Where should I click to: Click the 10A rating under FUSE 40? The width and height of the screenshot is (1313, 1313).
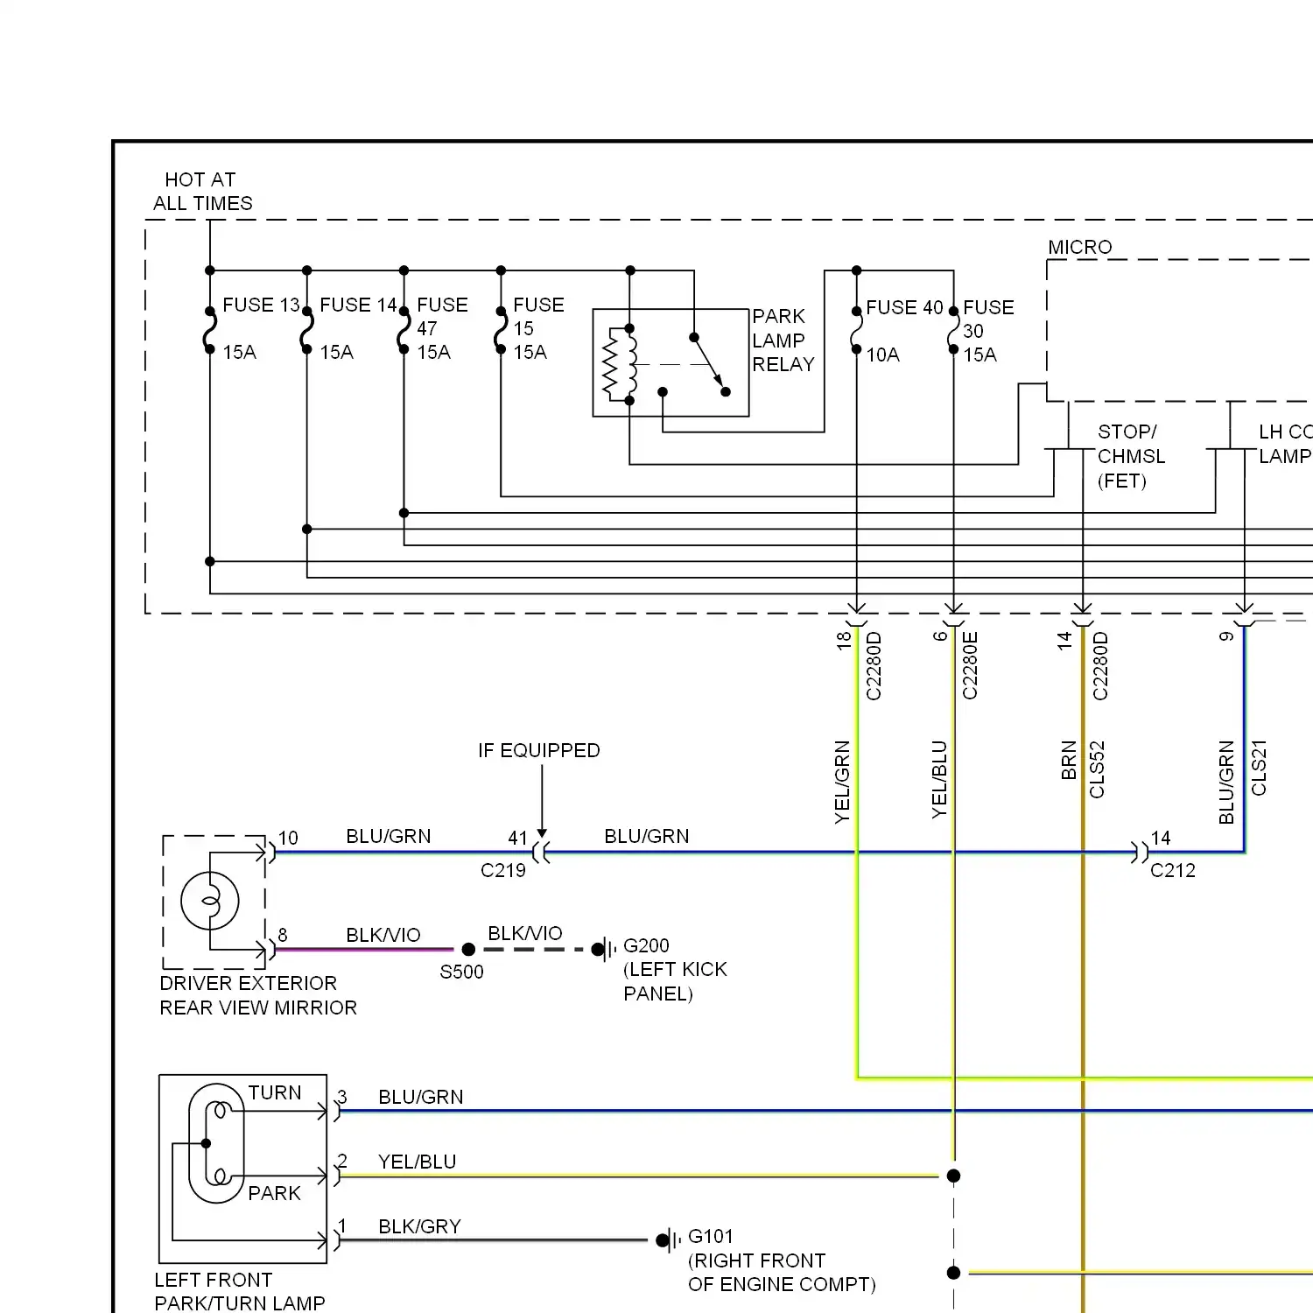882,355
